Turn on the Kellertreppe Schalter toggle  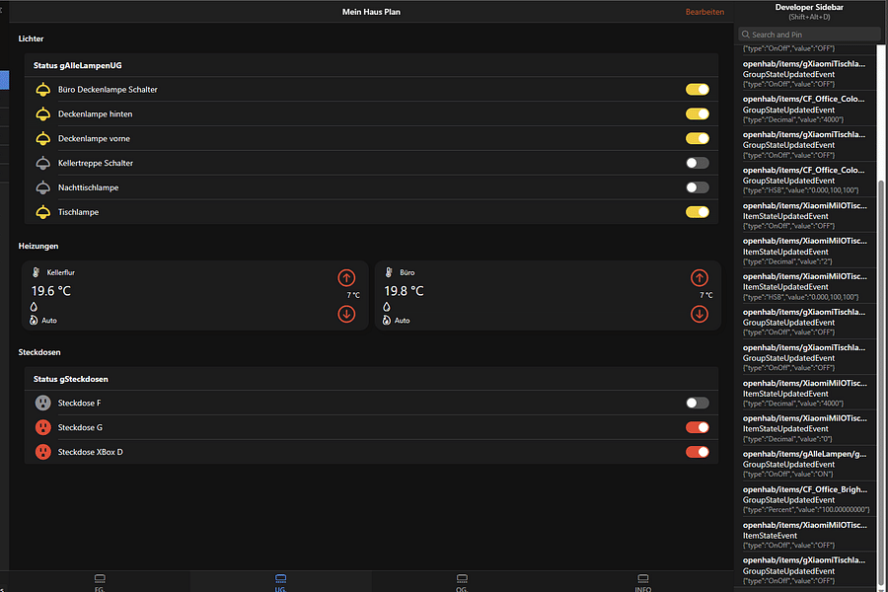coord(698,162)
